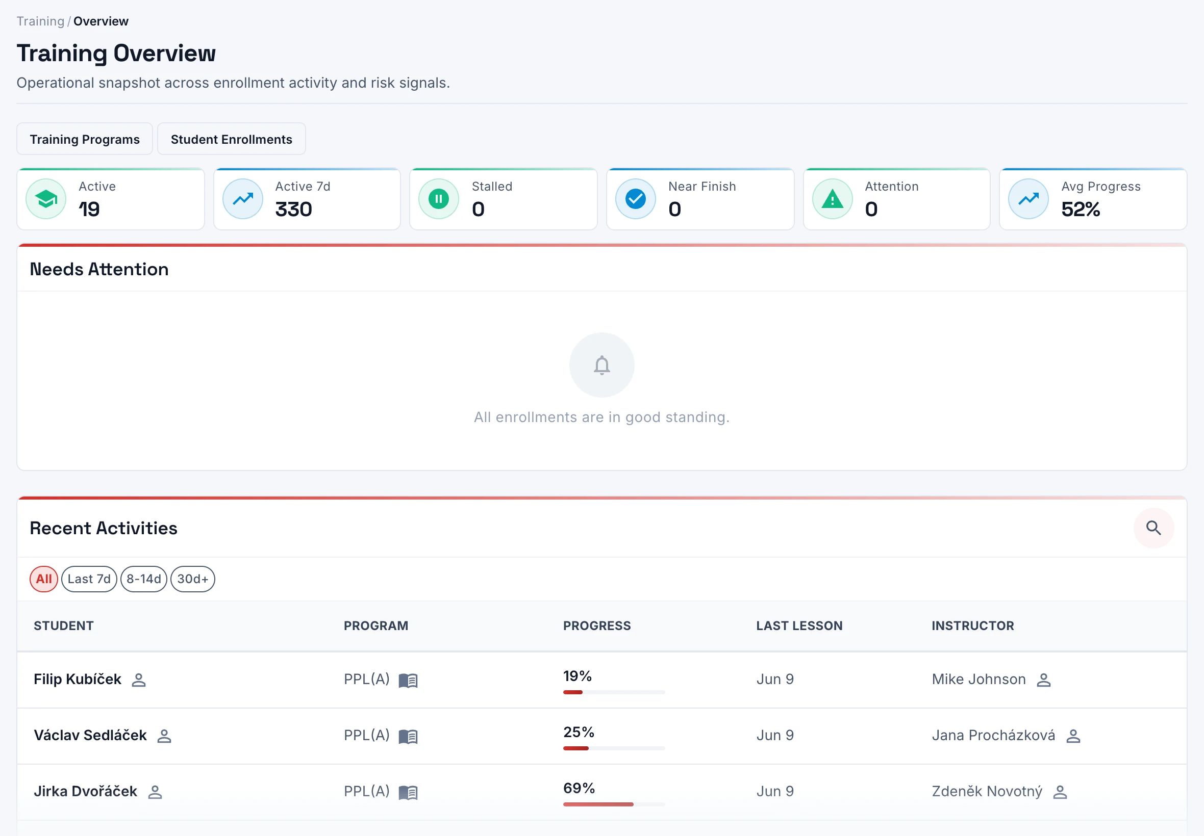Screen dimensions: 1204x836
Task: Sort by the Last Lesson column header
Action: click(799, 625)
